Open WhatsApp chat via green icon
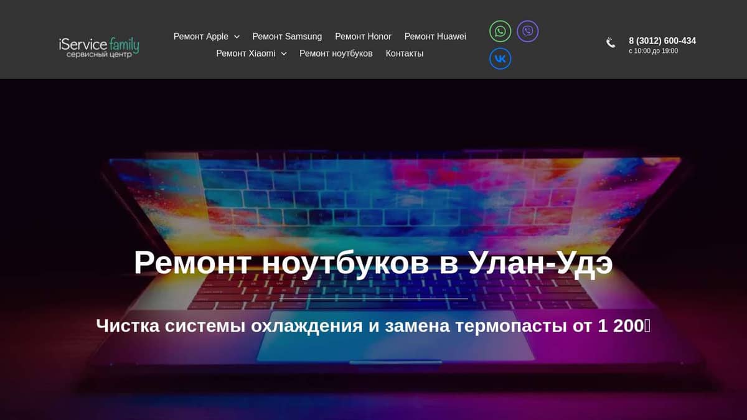 pyautogui.click(x=500, y=31)
